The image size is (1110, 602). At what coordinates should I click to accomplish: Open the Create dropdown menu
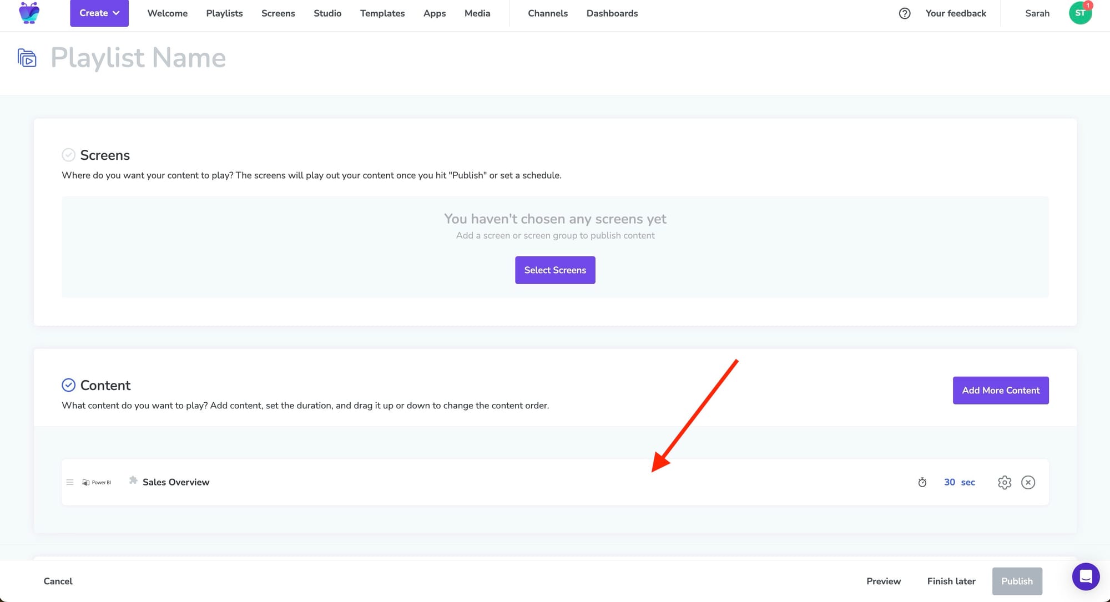click(99, 13)
